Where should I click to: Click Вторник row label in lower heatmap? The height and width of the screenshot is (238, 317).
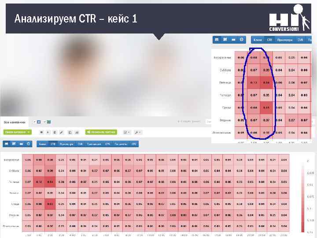(x=14, y=215)
